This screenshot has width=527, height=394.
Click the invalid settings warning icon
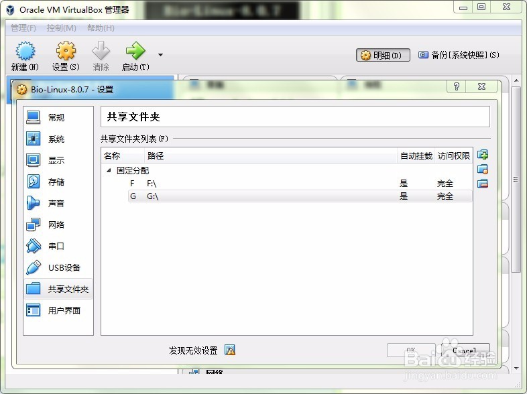click(x=230, y=350)
